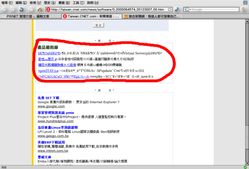Focus the address bar URL field
This screenshot has width=249, height=169.
(x=109, y=10)
